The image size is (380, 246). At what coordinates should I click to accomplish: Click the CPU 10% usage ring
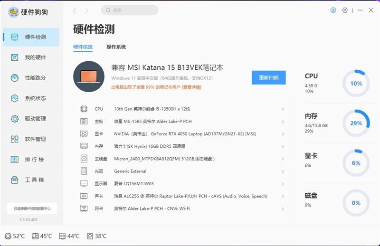click(356, 84)
